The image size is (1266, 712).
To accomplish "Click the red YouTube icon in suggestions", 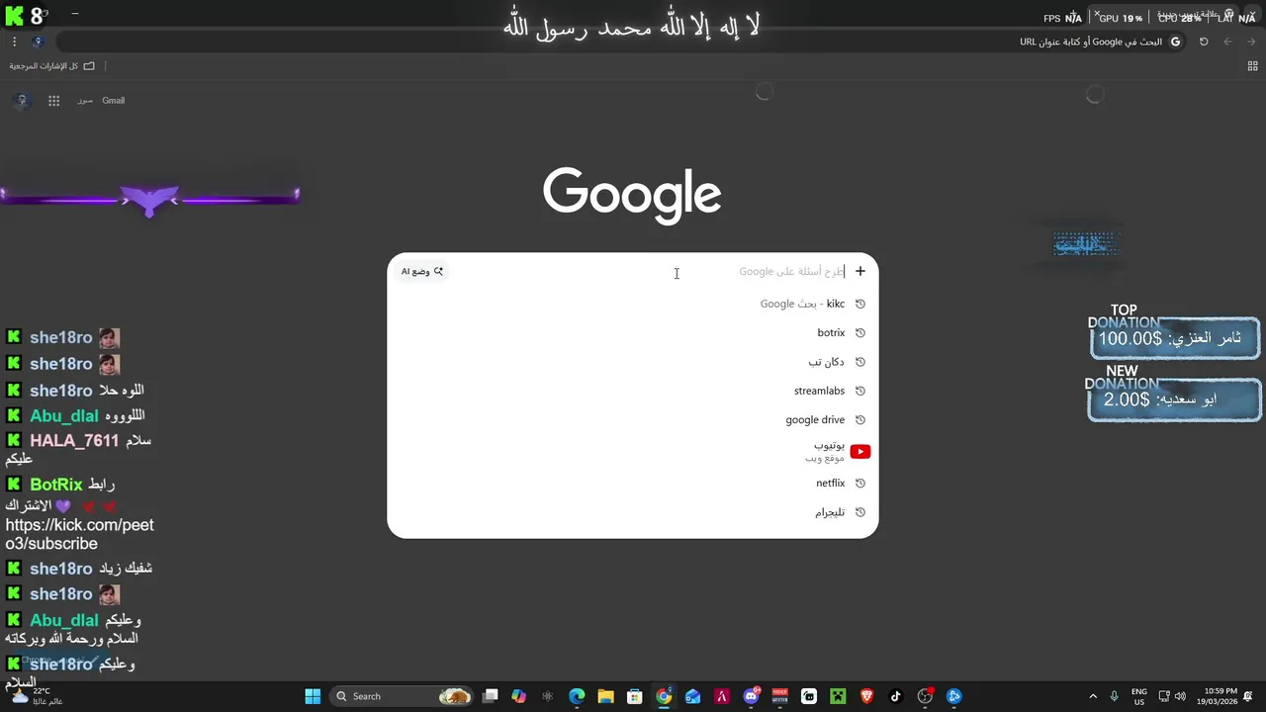I will [x=860, y=452].
